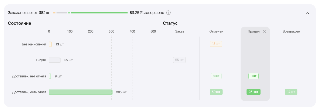Select the Отменен status column header
Image resolution: width=320 pixels, height=111 pixels.
(x=216, y=31)
